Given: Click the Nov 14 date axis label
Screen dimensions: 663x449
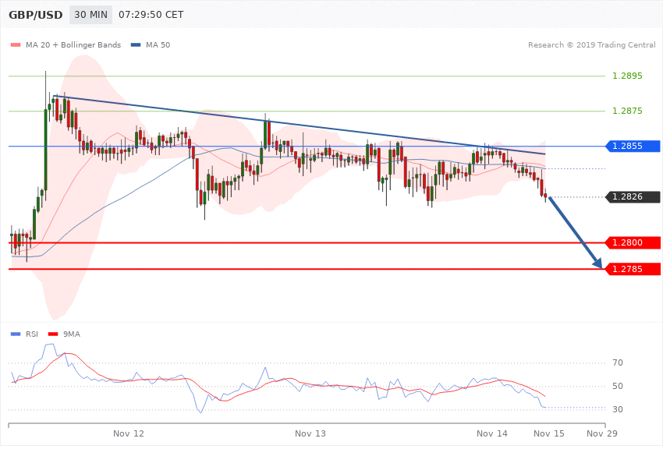Looking at the screenshot, I should pyautogui.click(x=492, y=433).
